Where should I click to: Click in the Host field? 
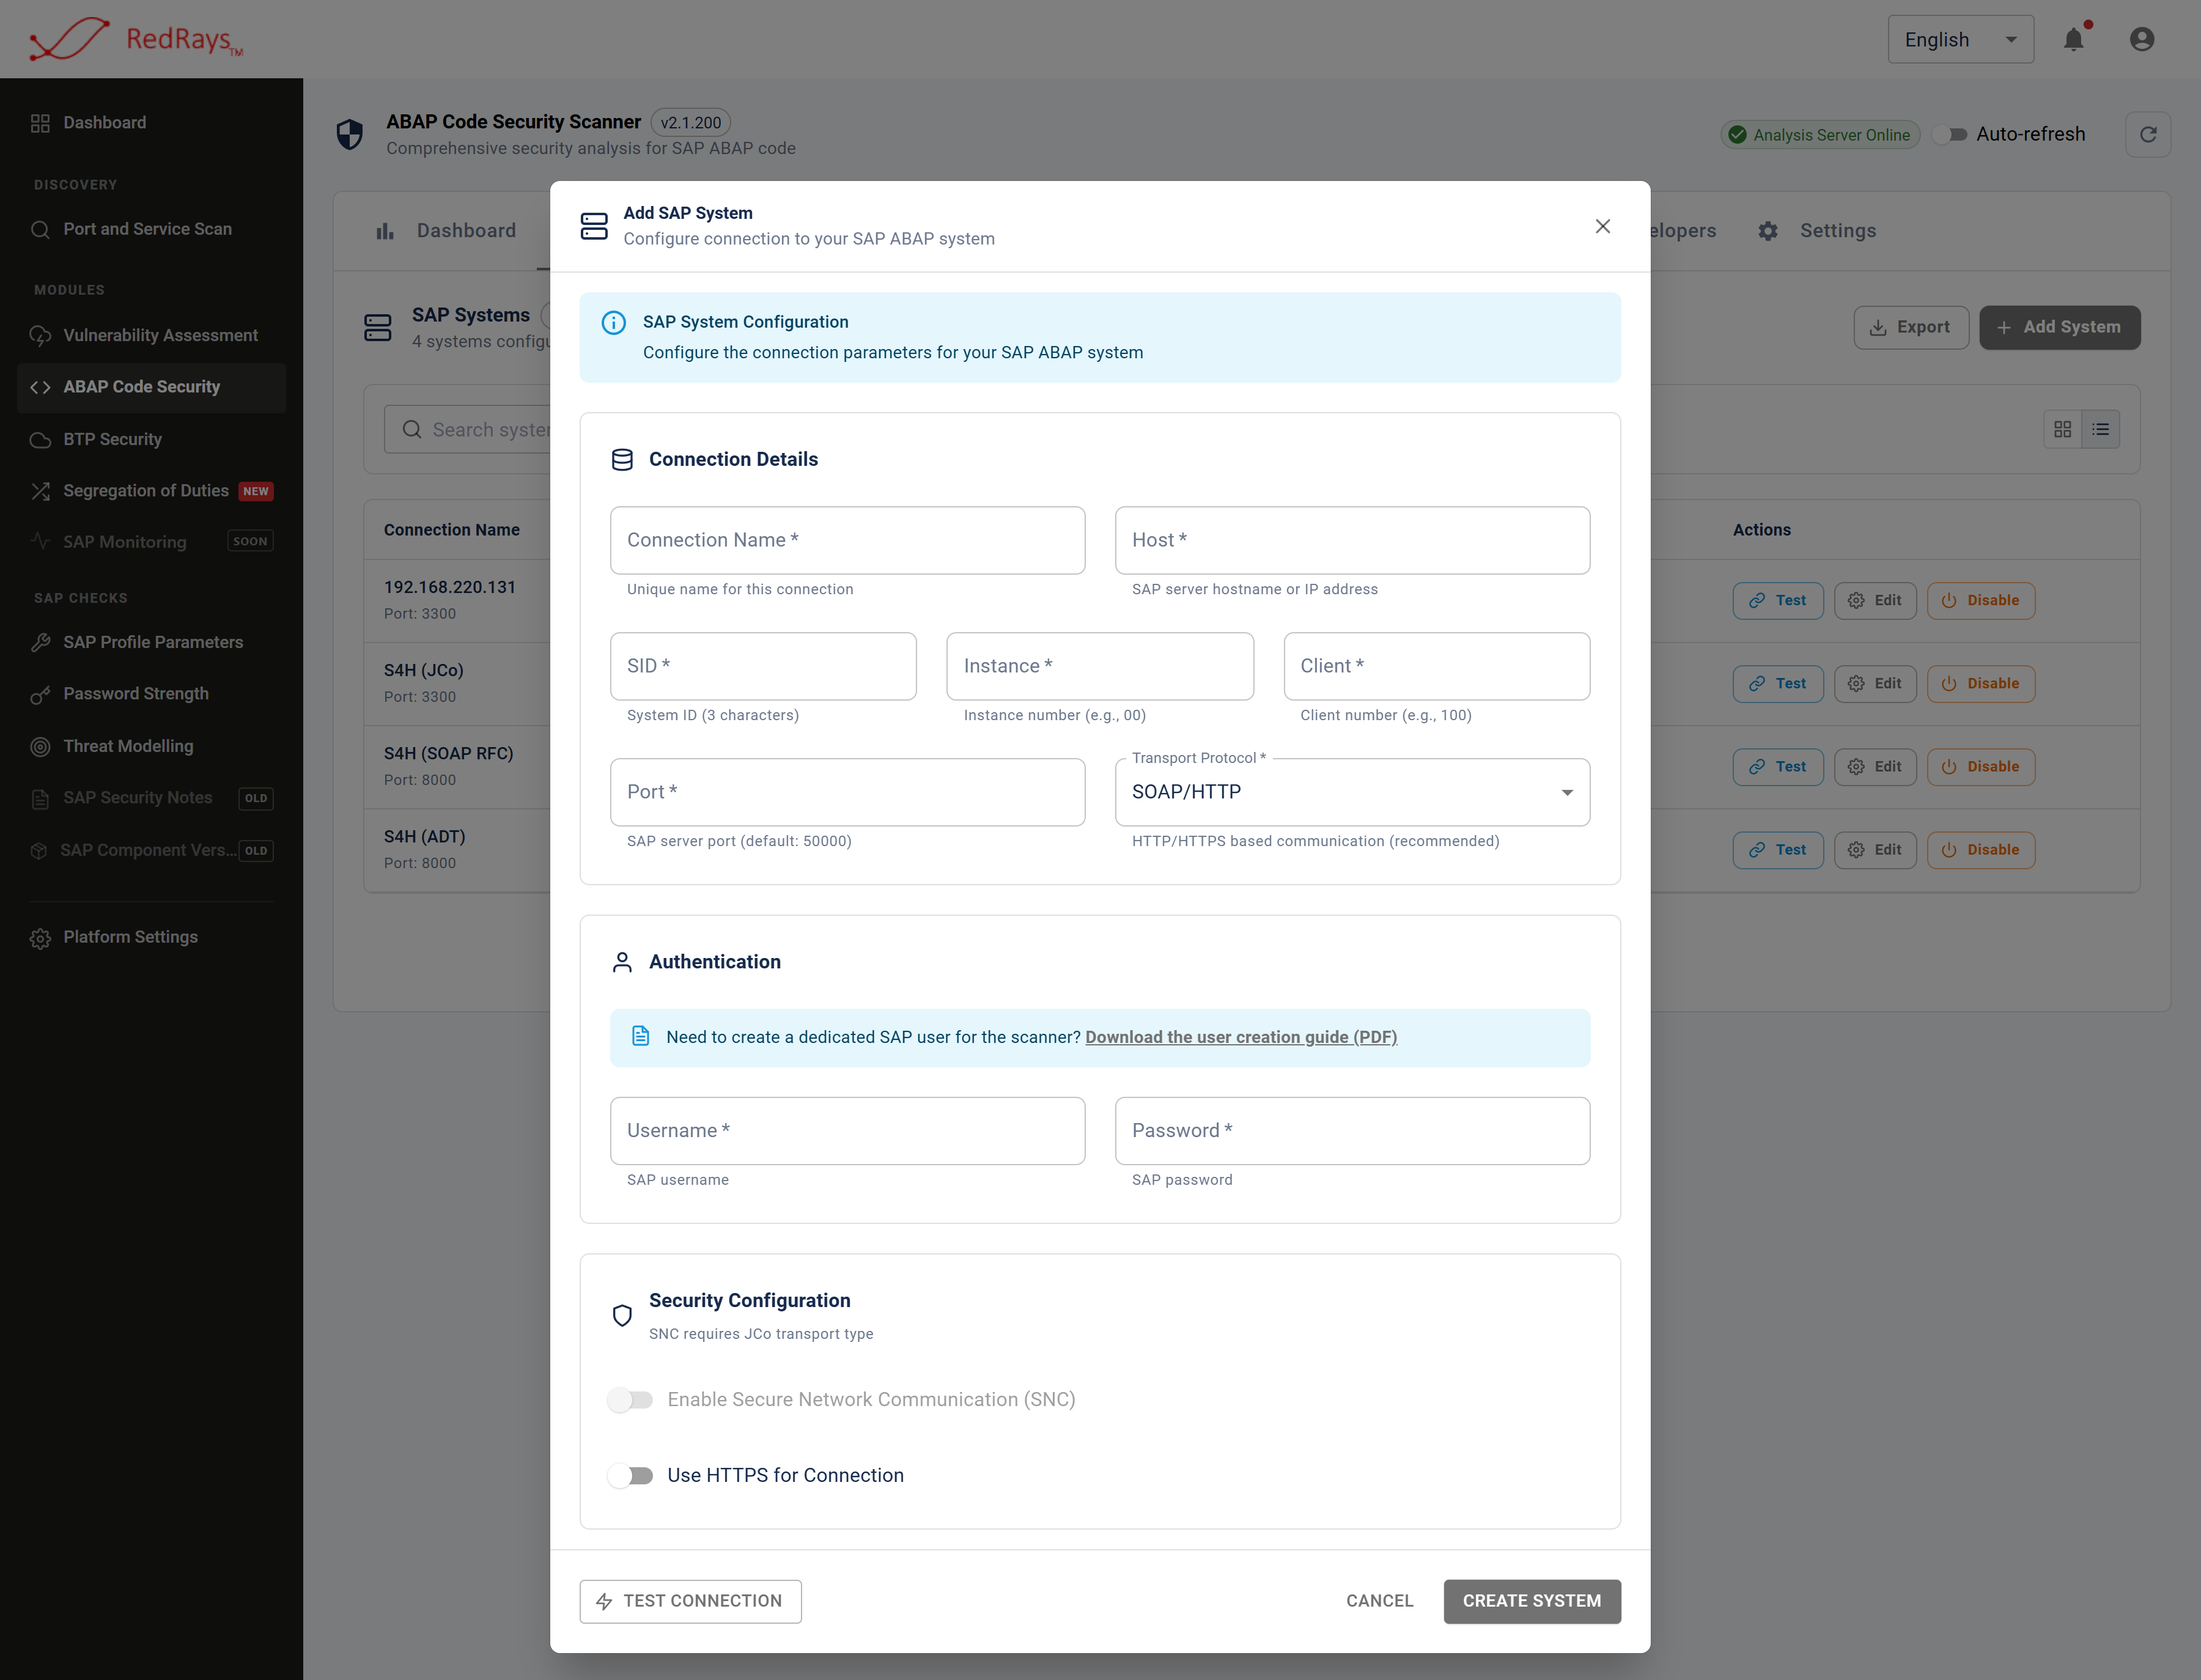pyautogui.click(x=1352, y=540)
